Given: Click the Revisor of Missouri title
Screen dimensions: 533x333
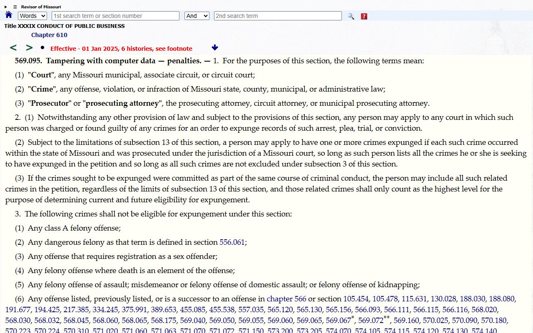Looking at the screenshot, I should [41, 7].
